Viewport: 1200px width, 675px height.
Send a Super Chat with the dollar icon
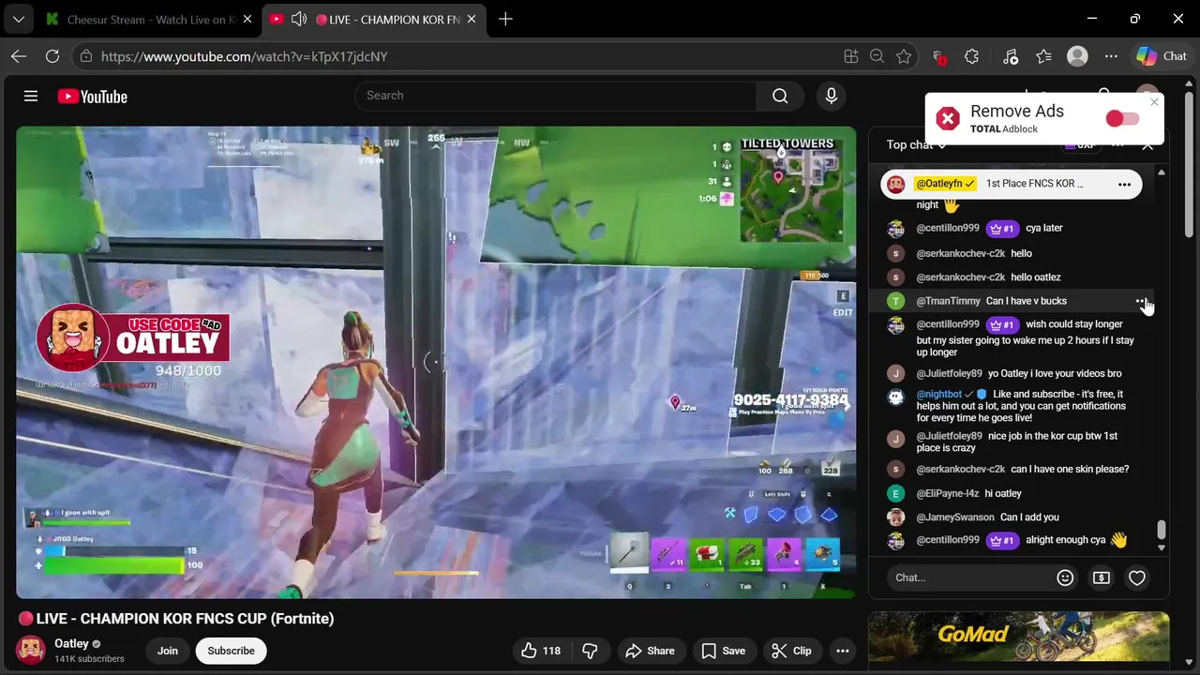[x=1102, y=577]
